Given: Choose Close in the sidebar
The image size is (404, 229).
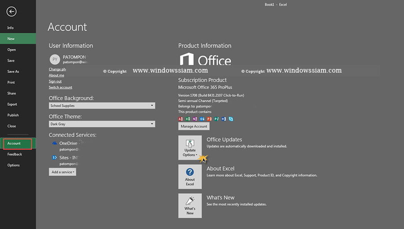Looking at the screenshot, I should point(18,126).
